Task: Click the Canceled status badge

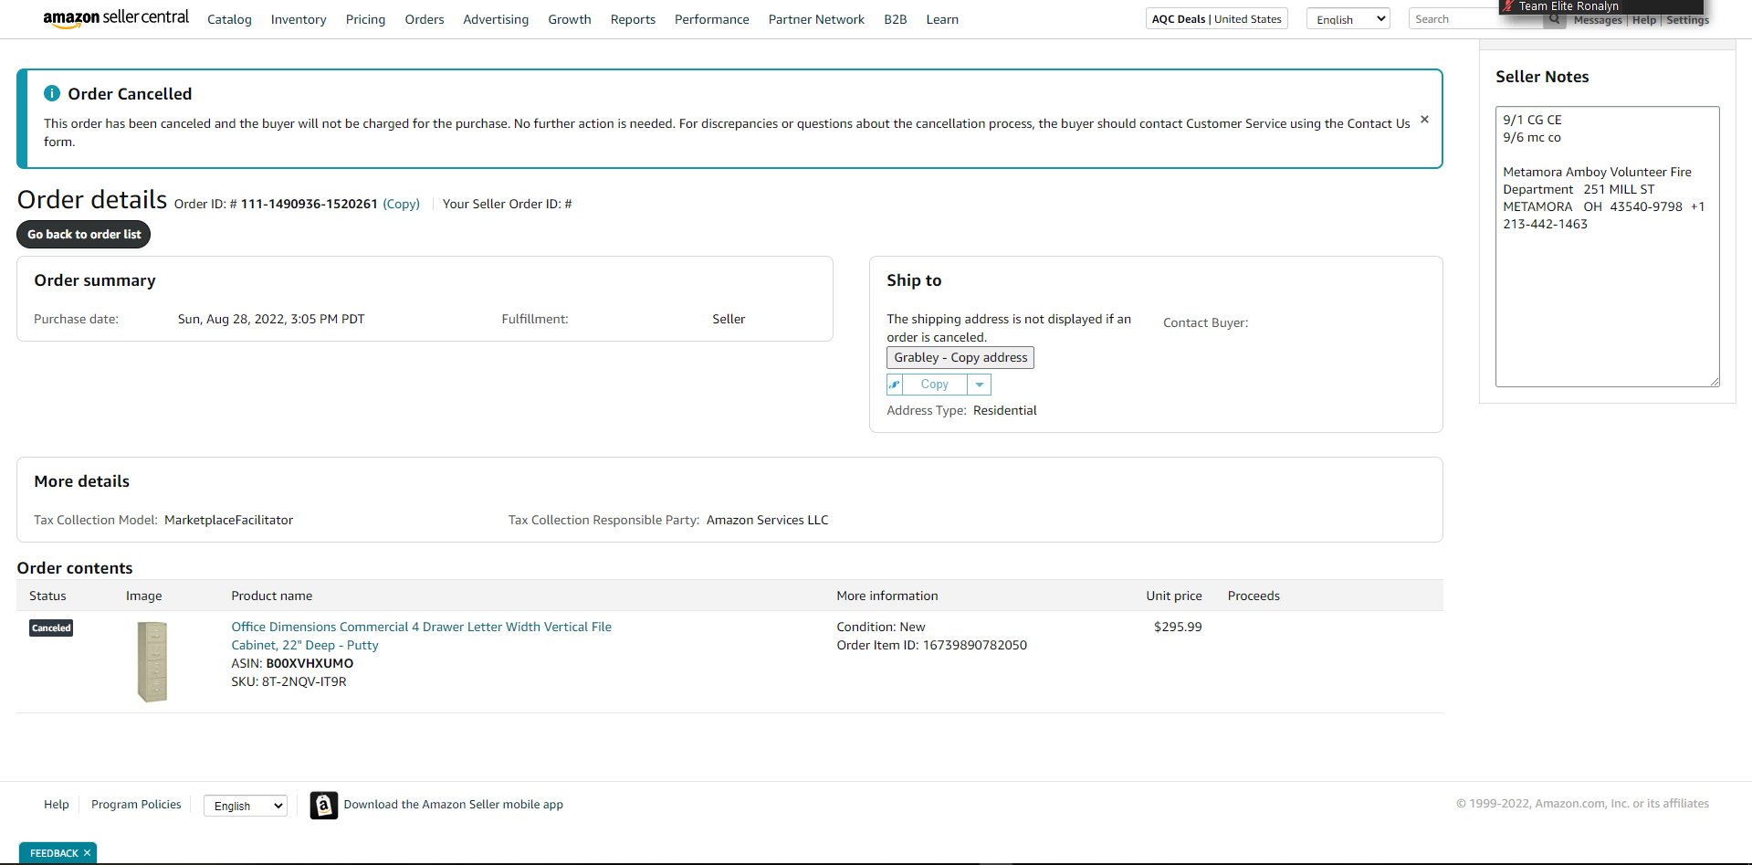Action: [51, 628]
